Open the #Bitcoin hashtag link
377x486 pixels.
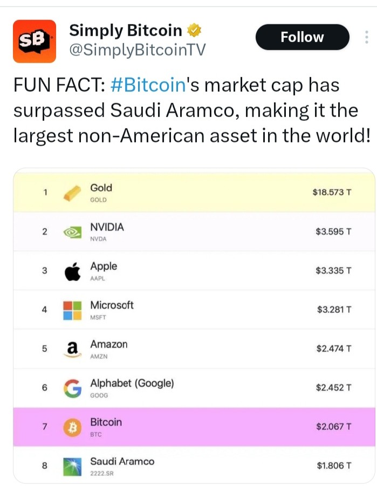point(148,85)
